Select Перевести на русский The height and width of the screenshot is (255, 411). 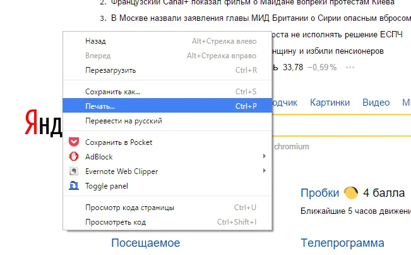[x=167, y=121]
